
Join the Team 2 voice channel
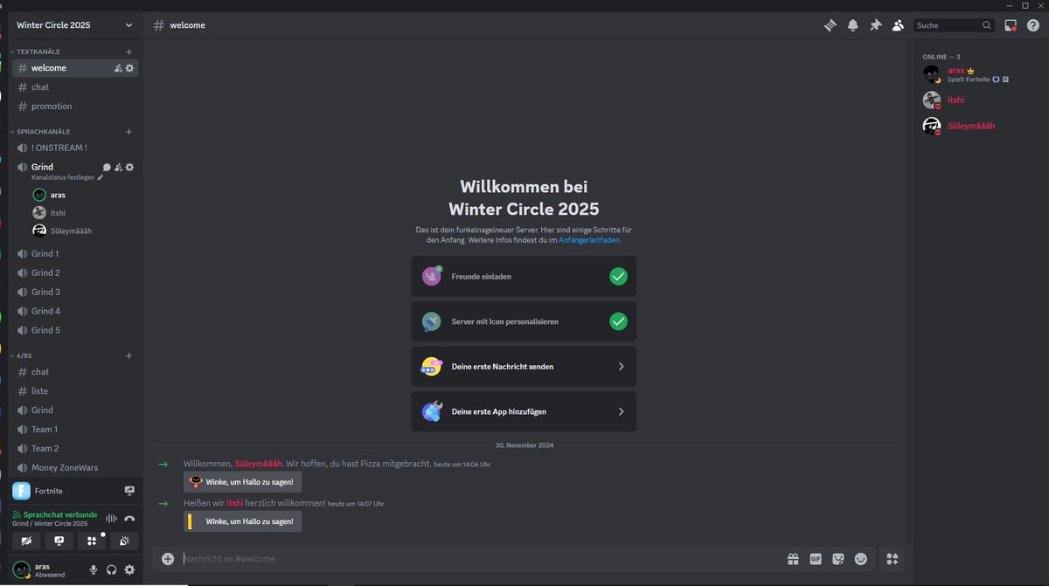pos(75,449)
